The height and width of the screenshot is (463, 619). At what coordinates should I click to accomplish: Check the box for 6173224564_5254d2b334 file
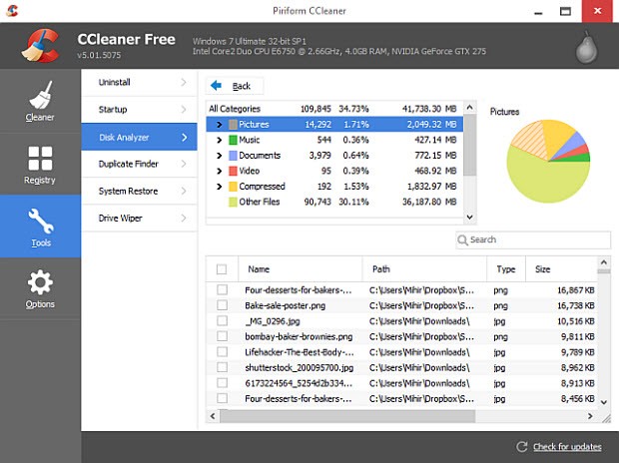[x=223, y=383]
